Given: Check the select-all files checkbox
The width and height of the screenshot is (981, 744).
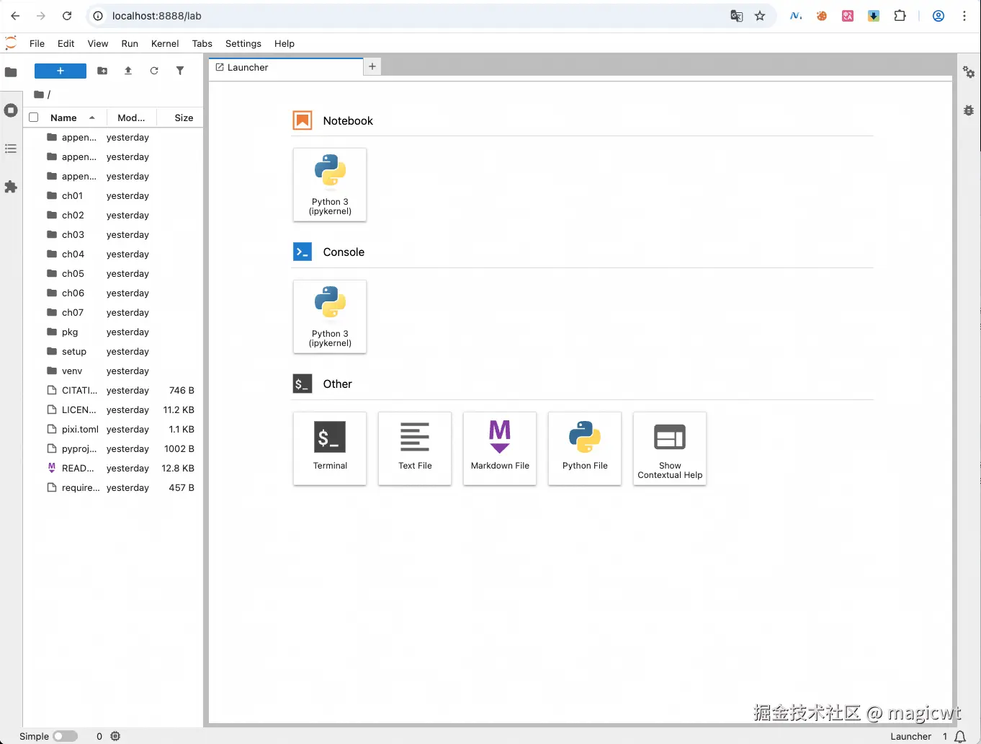Looking at the screenshot, I should click(x=33, y=117).
